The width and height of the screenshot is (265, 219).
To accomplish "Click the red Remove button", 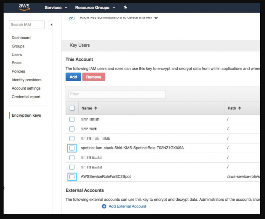I will click(x=94, y=77).
